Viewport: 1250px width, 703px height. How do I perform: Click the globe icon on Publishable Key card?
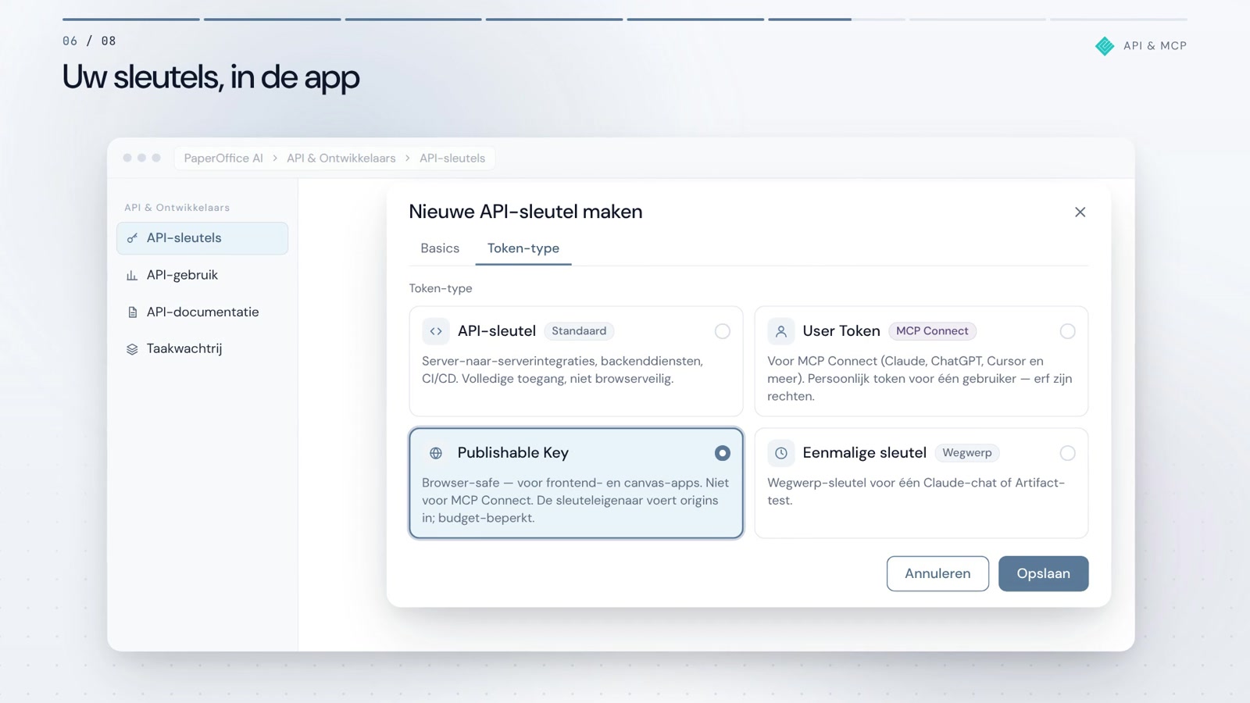coord(436,453)
